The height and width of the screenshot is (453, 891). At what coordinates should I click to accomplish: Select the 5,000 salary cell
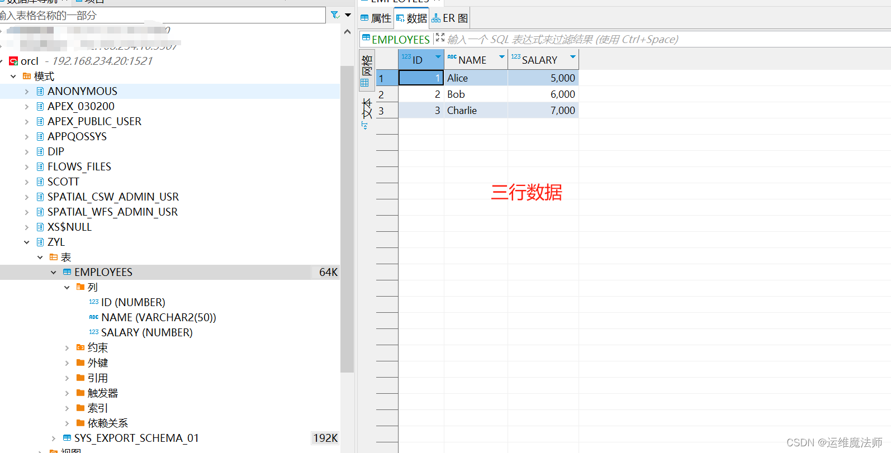tap(543, 78)
